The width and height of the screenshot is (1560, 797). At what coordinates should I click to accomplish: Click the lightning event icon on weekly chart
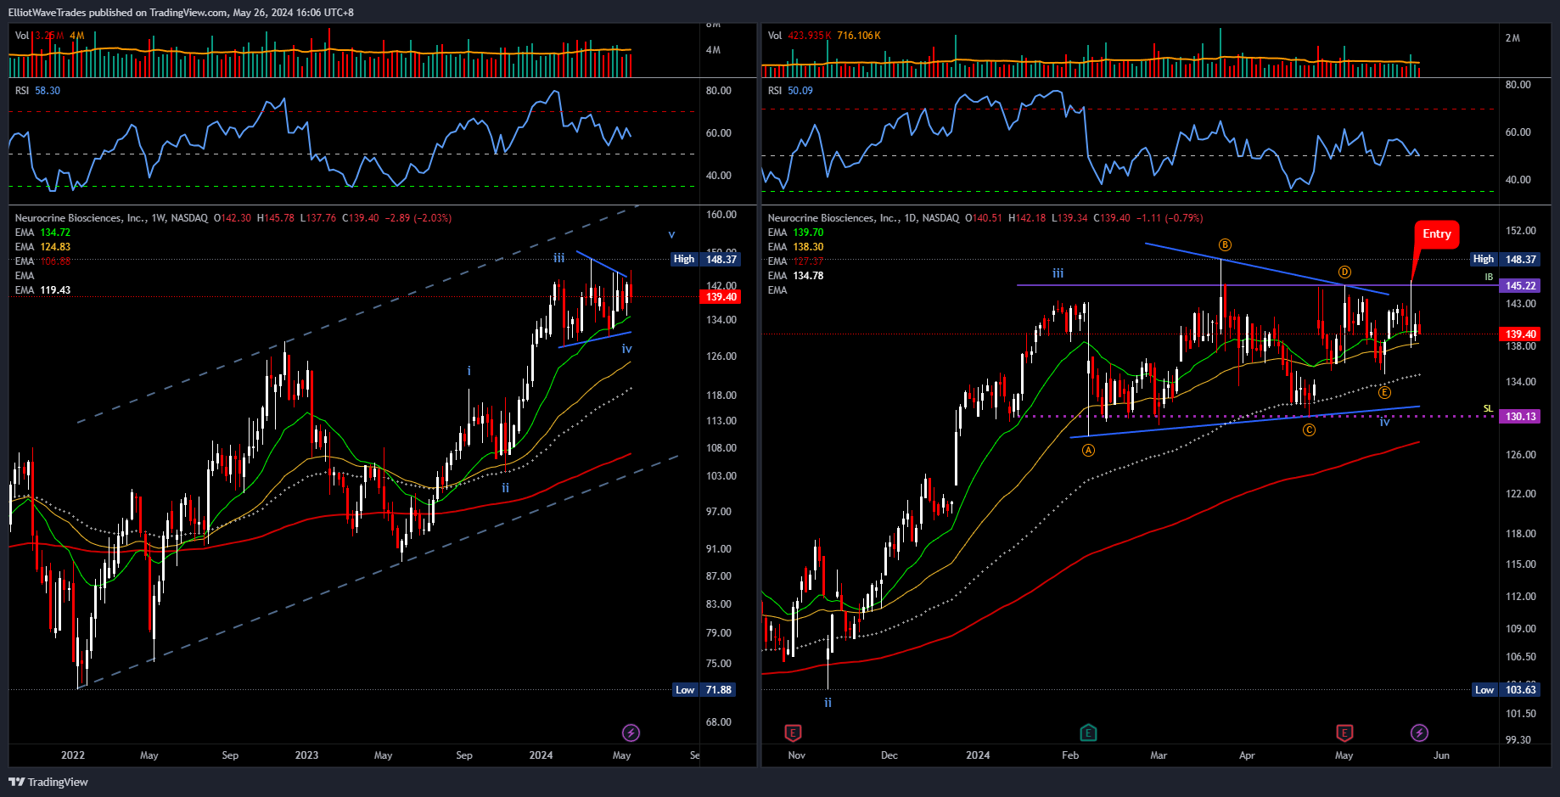[x=631, y=732]
